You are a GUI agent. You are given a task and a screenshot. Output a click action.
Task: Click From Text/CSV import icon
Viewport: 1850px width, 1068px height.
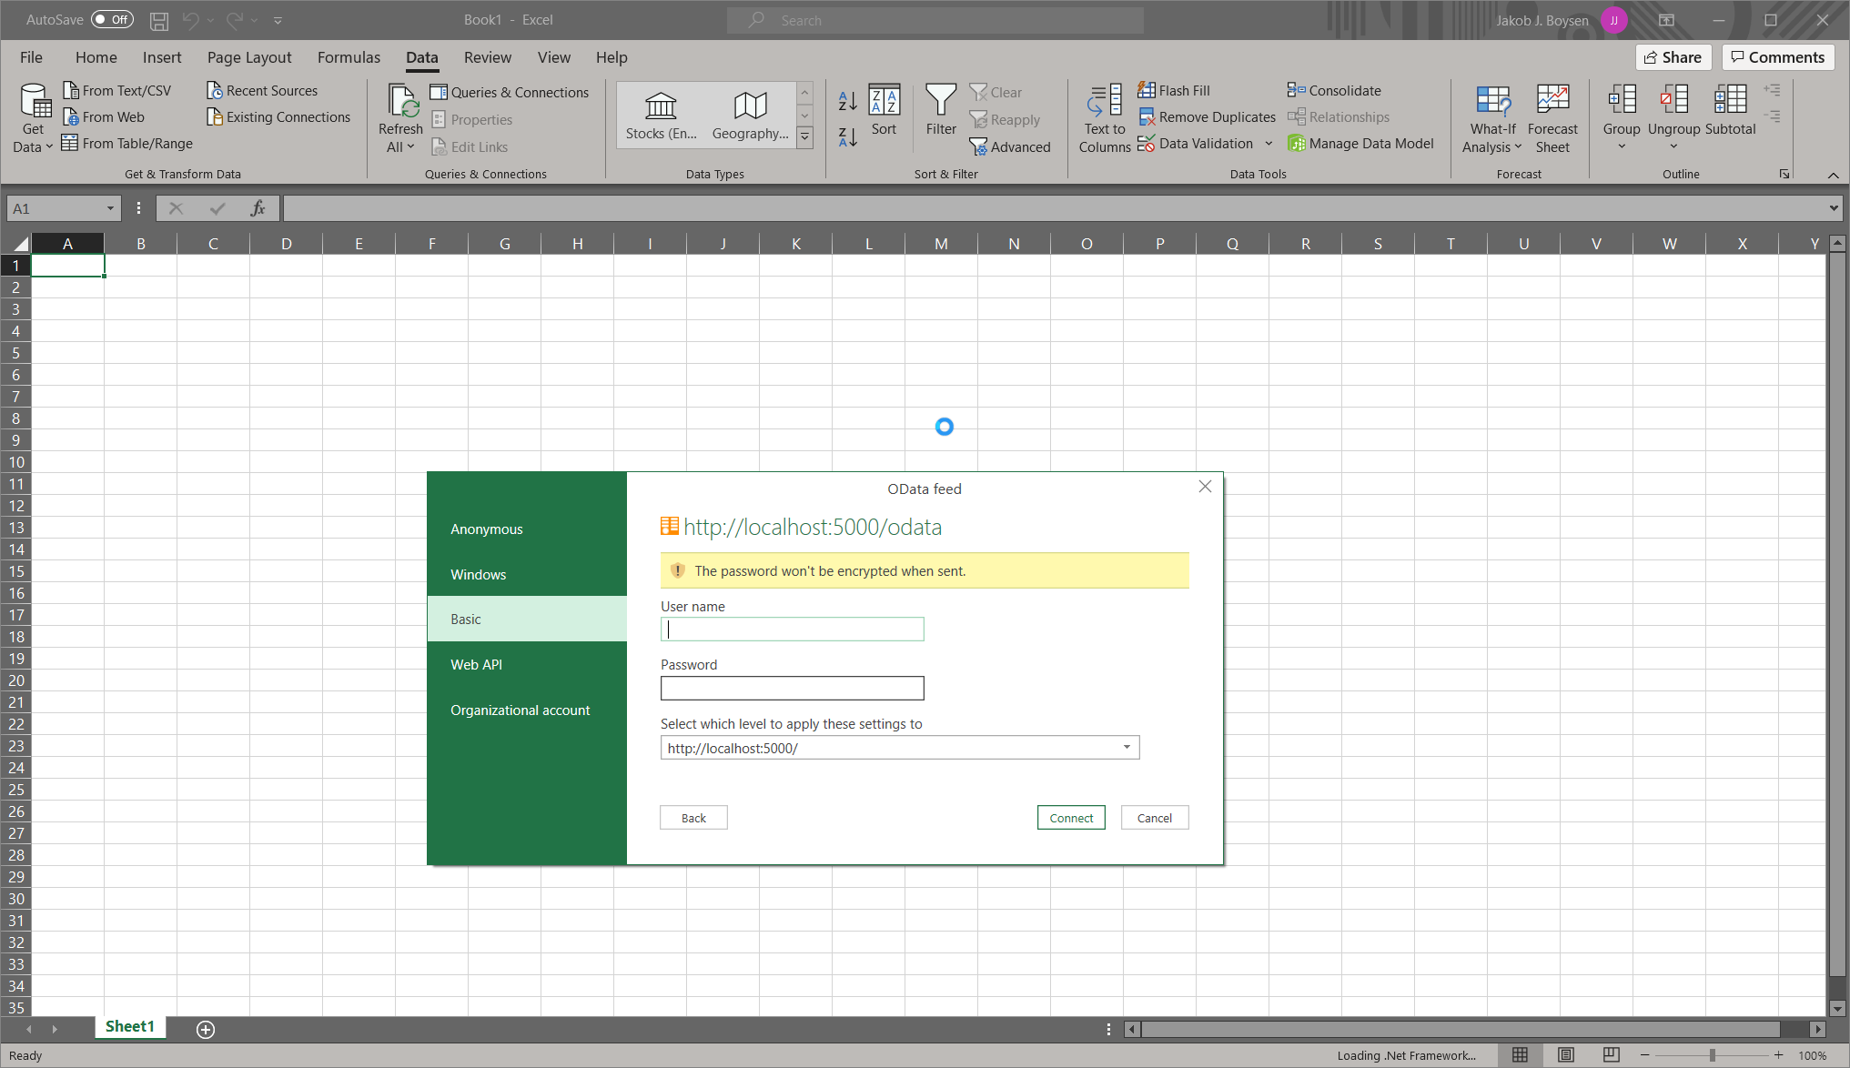(x=71, y=90)
